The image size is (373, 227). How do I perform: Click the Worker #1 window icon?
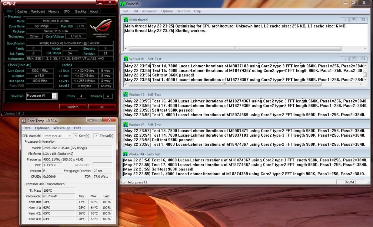coord(126,59)
